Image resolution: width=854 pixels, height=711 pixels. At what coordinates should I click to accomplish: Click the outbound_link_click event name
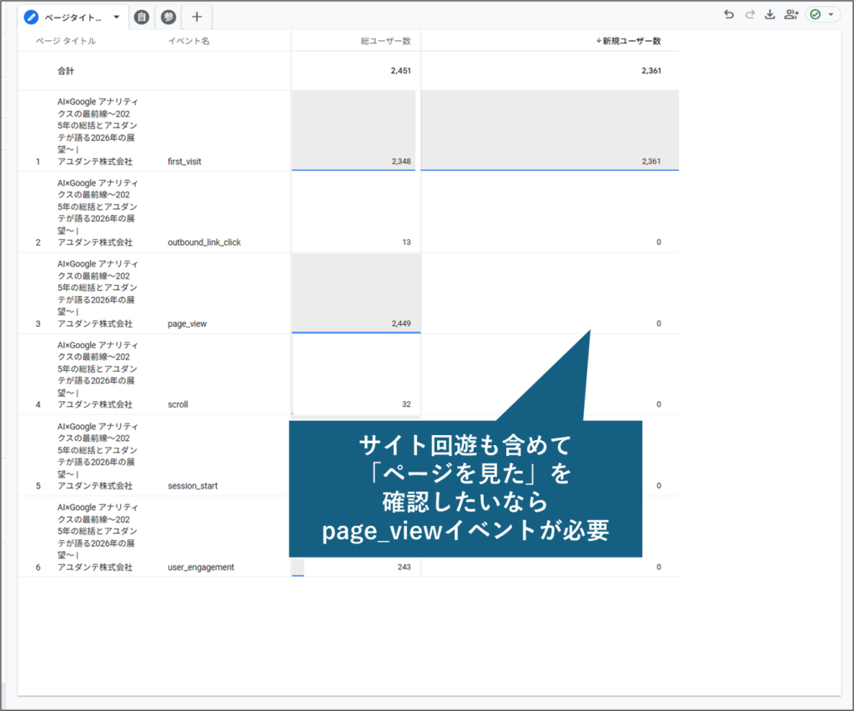click(203, 243)
